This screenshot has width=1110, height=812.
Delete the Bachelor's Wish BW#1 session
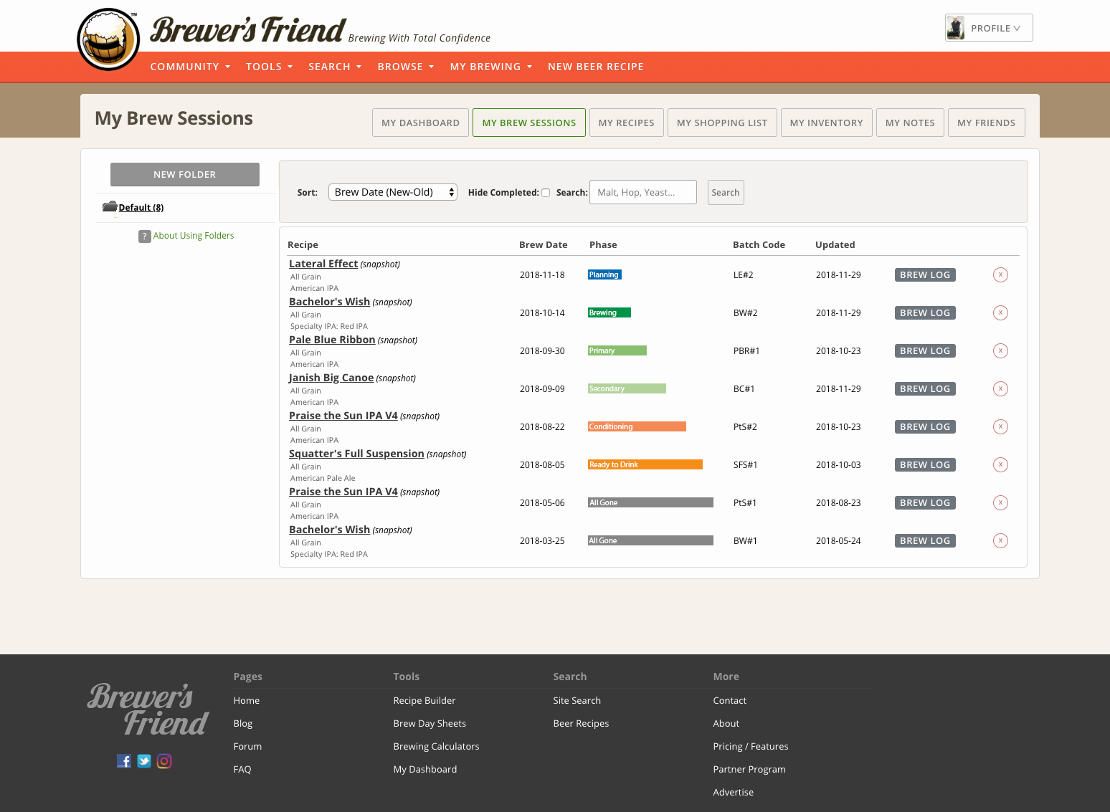coord(1000,540)
